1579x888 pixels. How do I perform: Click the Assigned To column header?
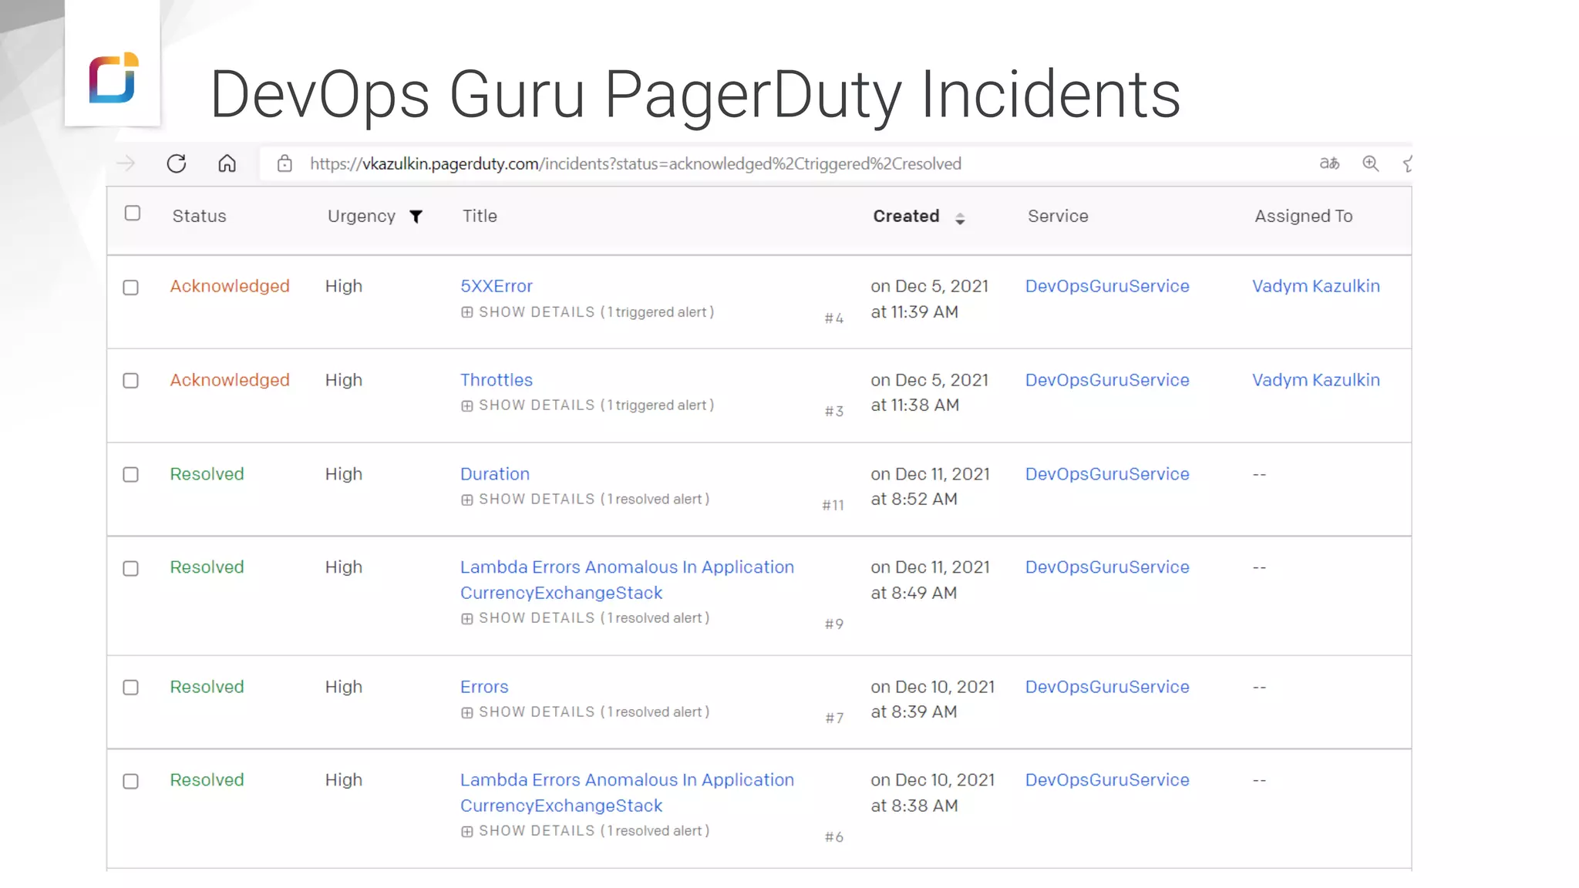(1303, 216)
